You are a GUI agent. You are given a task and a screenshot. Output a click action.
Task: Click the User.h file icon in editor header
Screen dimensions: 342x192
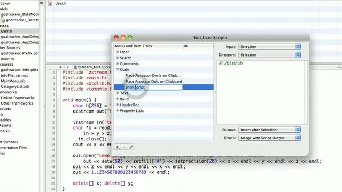coord(50,3)
